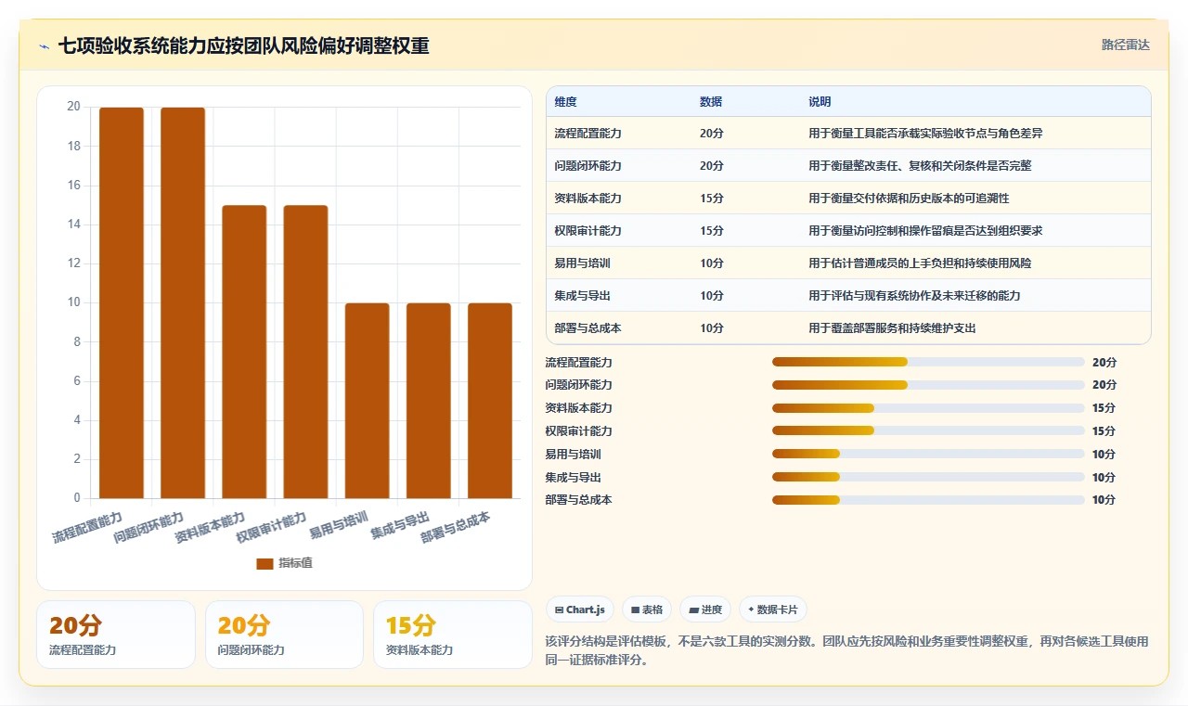Click the 流程配置能力 progress bar
Image resolution: width=1188 pixels, height=706 pixels.
[928, 362]
